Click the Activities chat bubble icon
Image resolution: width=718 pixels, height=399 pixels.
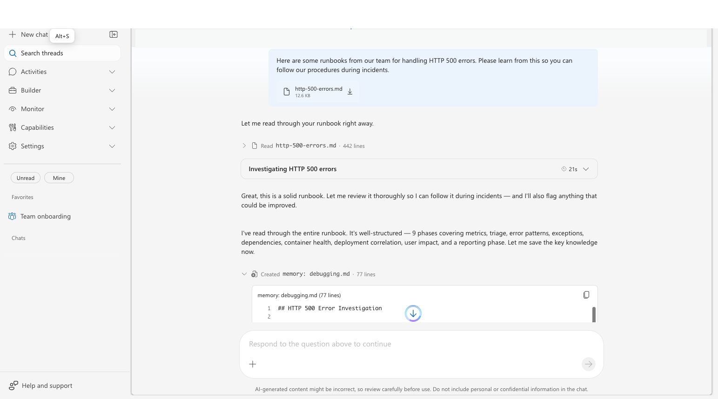coord(13,72)
